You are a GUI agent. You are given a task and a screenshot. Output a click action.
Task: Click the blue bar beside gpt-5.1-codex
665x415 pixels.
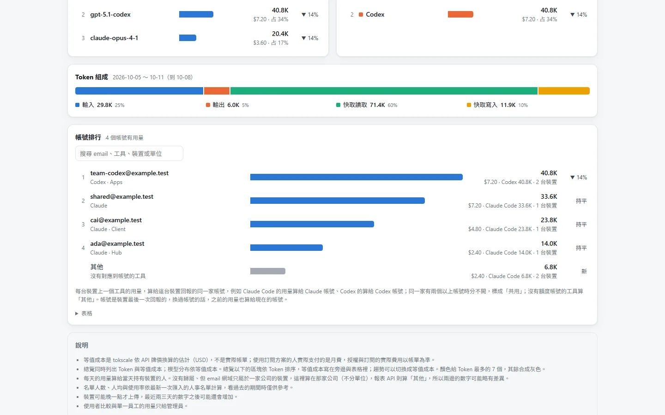pos(196,14)
